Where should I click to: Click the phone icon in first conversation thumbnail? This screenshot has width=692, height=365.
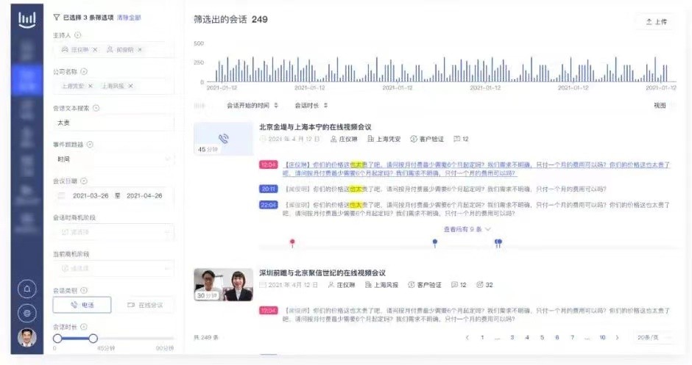(224, 139)
